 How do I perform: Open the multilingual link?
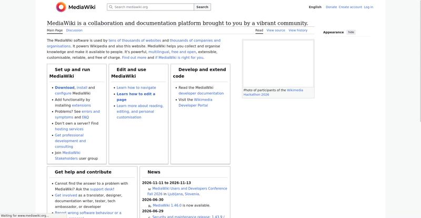159,52
